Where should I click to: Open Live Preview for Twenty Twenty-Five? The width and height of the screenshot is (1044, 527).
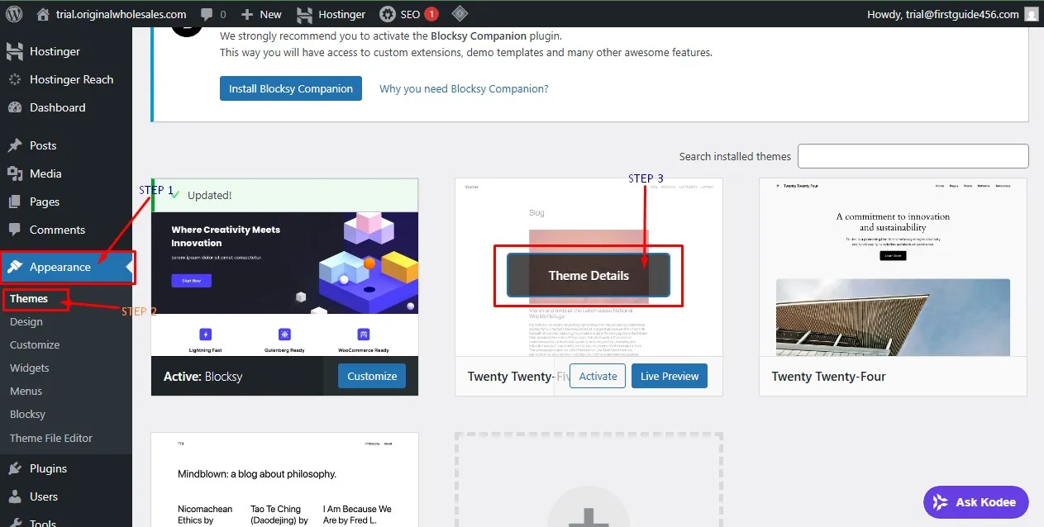pos(669,376)
